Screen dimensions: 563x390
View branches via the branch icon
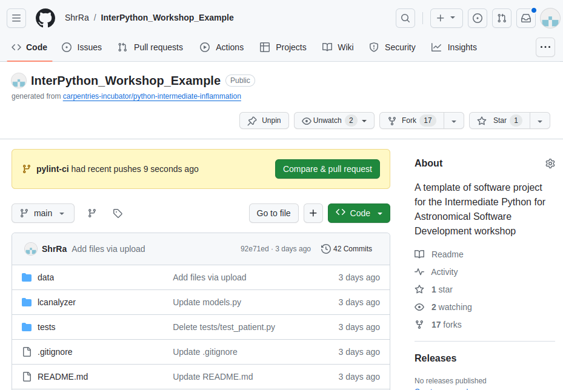point(92,213)
